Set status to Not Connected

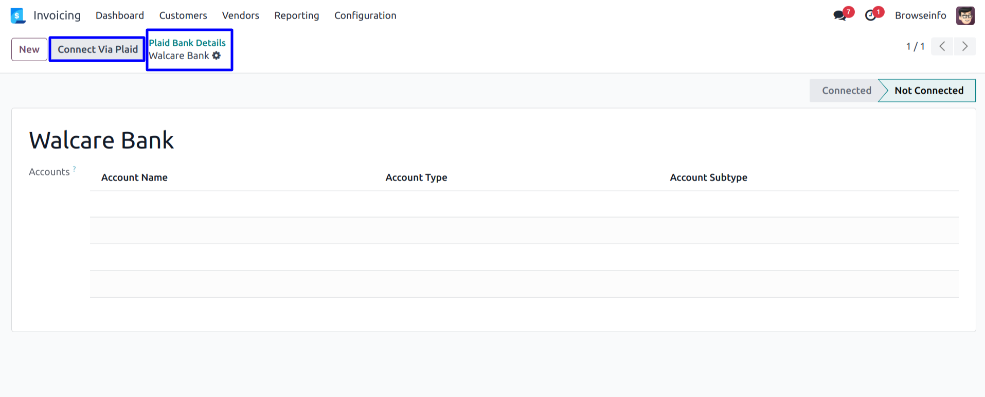pos(928,91)
